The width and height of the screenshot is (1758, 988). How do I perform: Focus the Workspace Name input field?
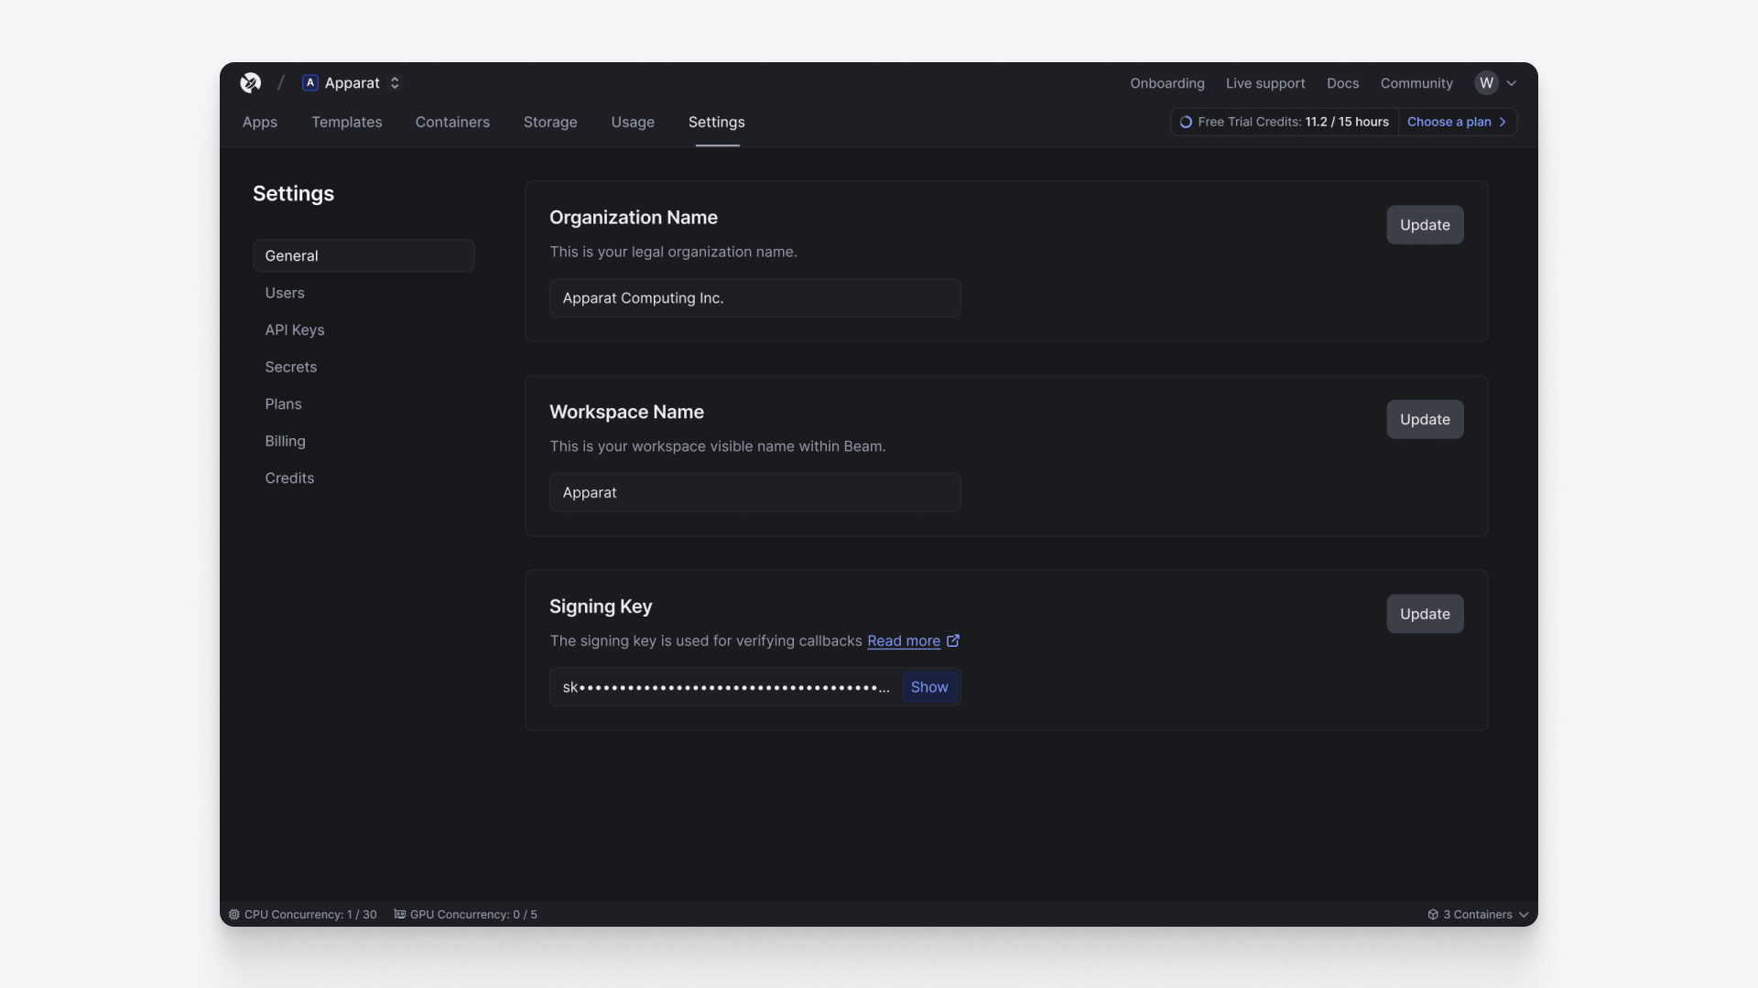tap(754, 492)
